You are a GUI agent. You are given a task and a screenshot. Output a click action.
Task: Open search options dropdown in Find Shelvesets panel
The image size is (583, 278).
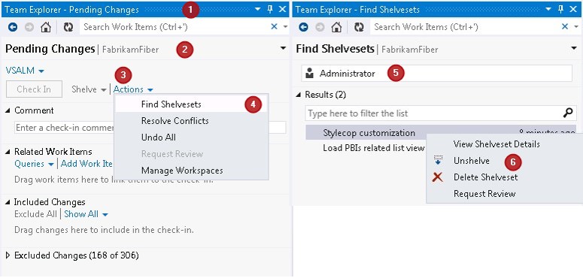click(x=576, y=27)
